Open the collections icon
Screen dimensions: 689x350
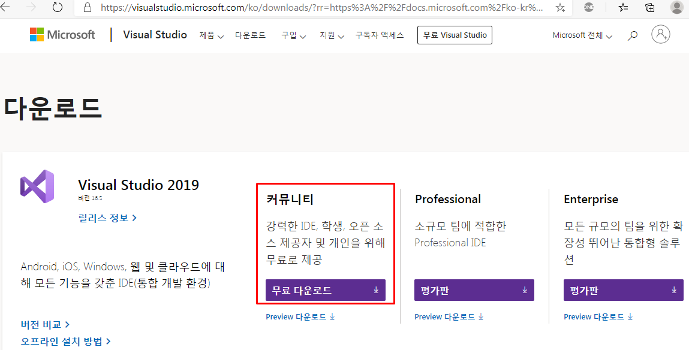click(x=650, y=7)
